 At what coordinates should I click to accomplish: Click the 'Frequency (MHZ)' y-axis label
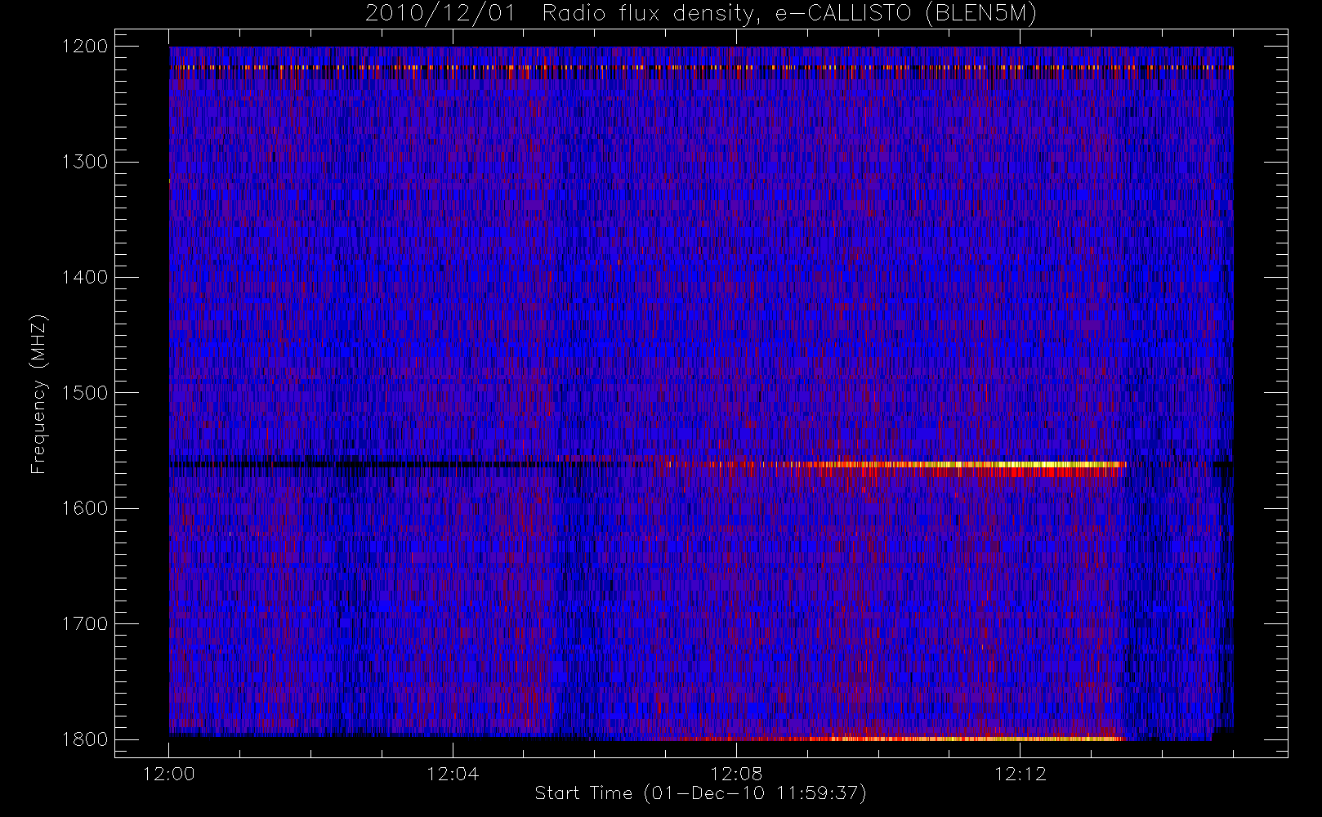(x=38, y=394)
